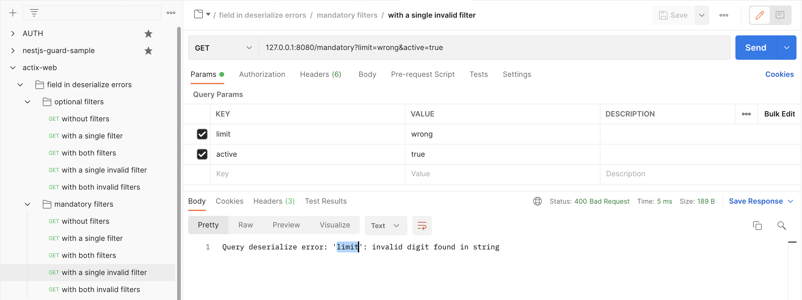Screen dimensions: 802x300
Task: Click the request type icon in breadcrumb
Action: [198, 14]
